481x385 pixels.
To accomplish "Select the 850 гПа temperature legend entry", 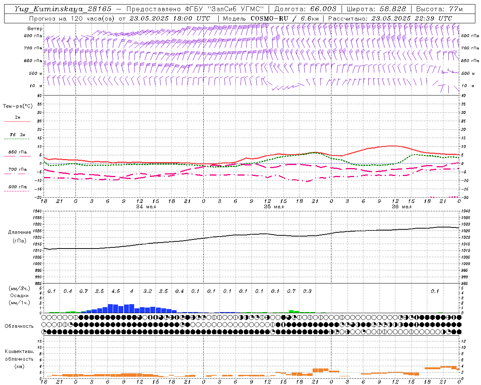I will click(17, 152).
